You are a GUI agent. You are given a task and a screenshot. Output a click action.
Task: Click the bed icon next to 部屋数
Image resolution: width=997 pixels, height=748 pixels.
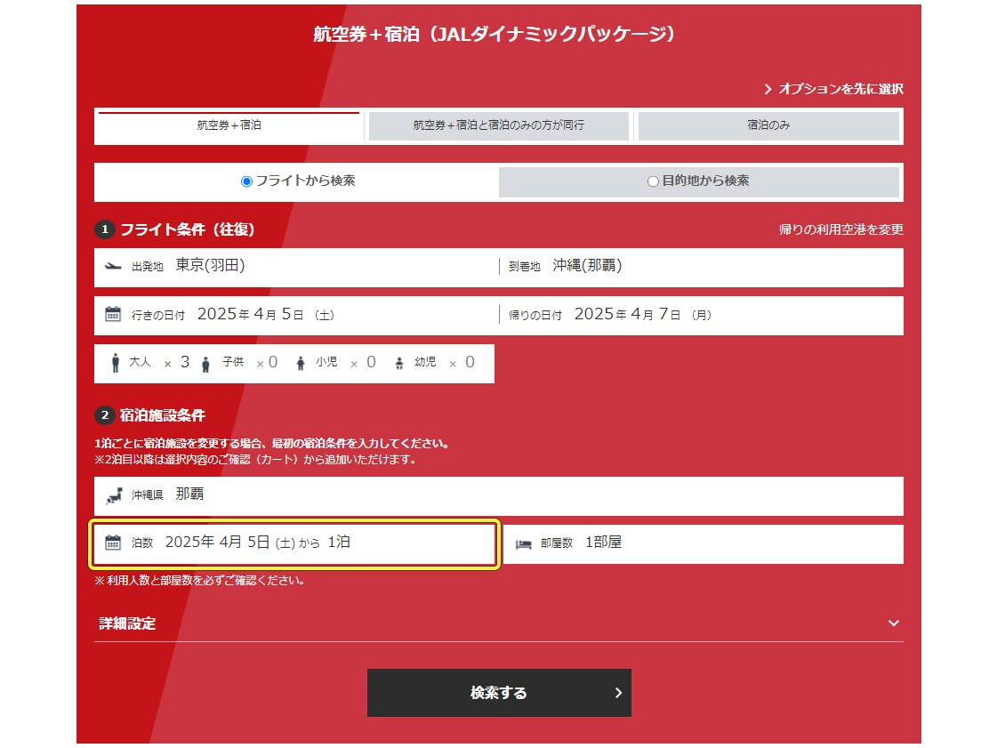523,543
